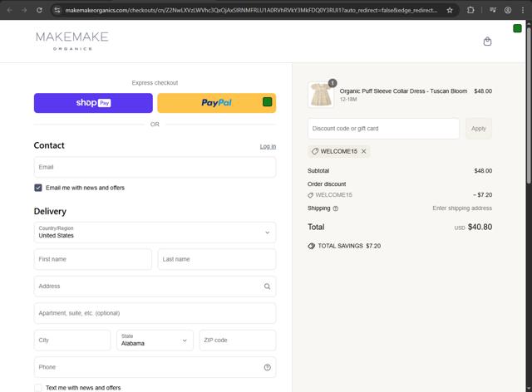532x392 pixels.
Task: Pay with Shop Pay express checkout
Action: click(x=93, y=103)
